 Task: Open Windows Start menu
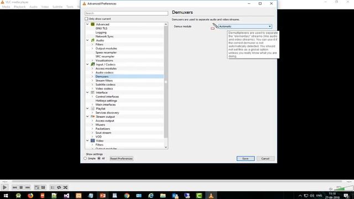[x=6, y=195]
